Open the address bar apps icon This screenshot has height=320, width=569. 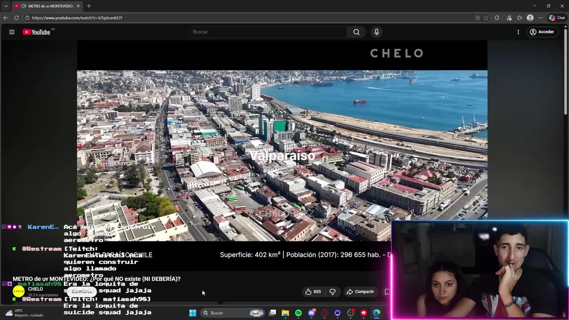[478, 18]
